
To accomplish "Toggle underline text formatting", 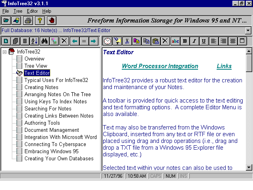I will [x=204, y=41].
